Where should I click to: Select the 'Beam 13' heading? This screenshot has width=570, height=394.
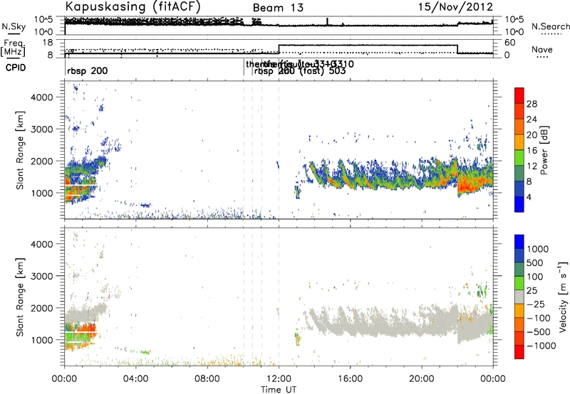click(x=278, y=8)
